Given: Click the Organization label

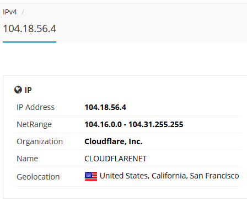Looking at the screenshot, I should coord(40,141).
